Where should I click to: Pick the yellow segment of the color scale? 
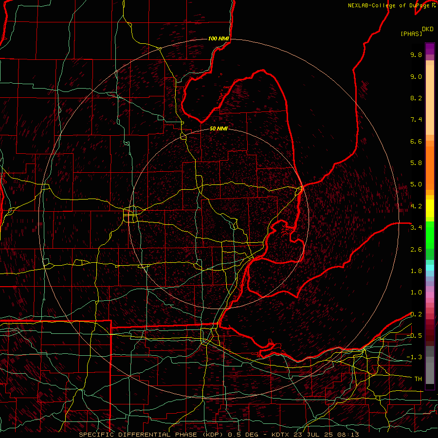click(x=430, y=208)
